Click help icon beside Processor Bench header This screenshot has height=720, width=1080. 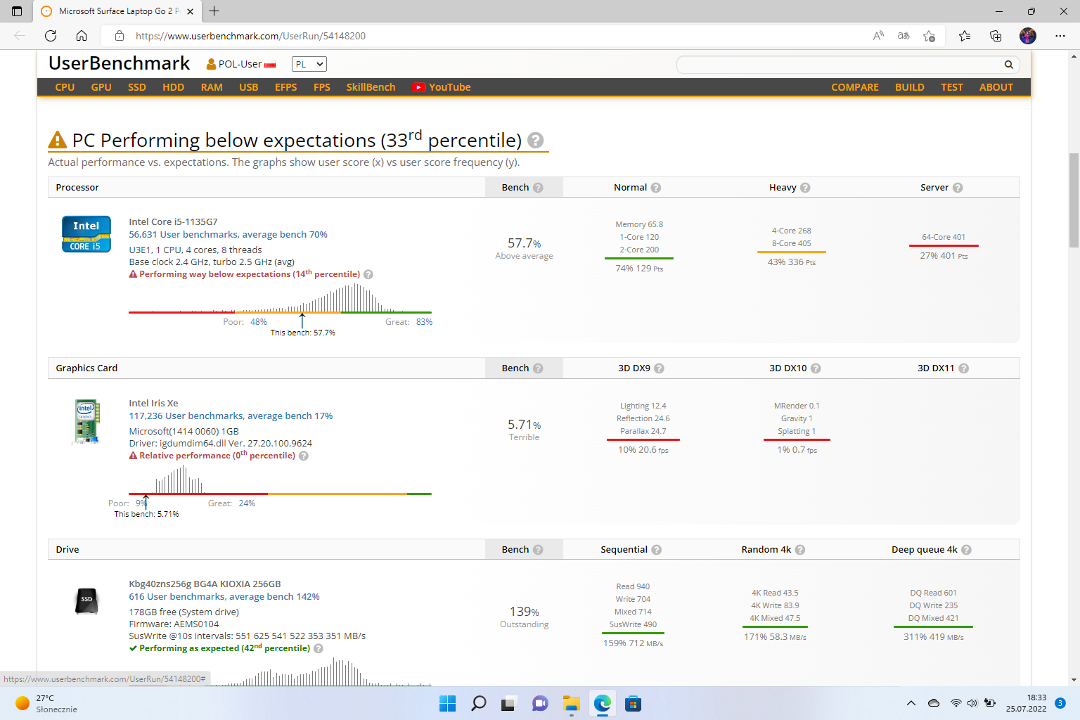[x=538, y=188]
